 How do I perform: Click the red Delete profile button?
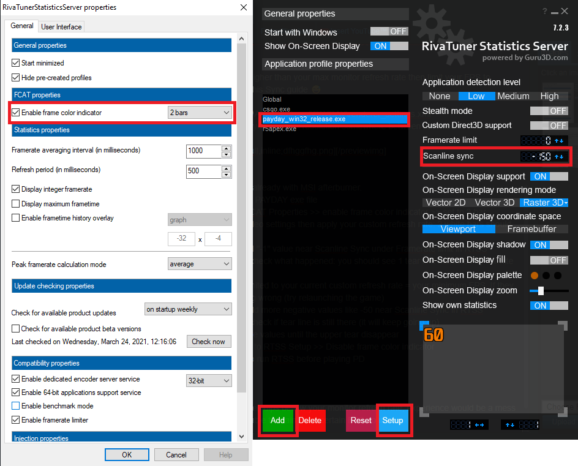coord(310,420)
